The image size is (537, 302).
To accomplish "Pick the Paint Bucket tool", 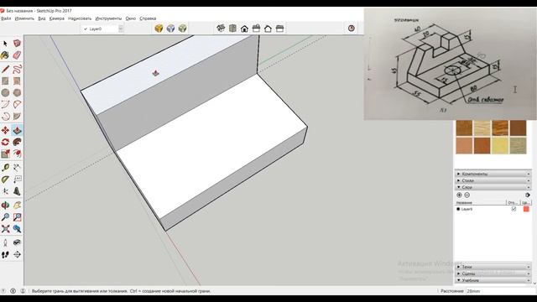I will pos(5,55).
